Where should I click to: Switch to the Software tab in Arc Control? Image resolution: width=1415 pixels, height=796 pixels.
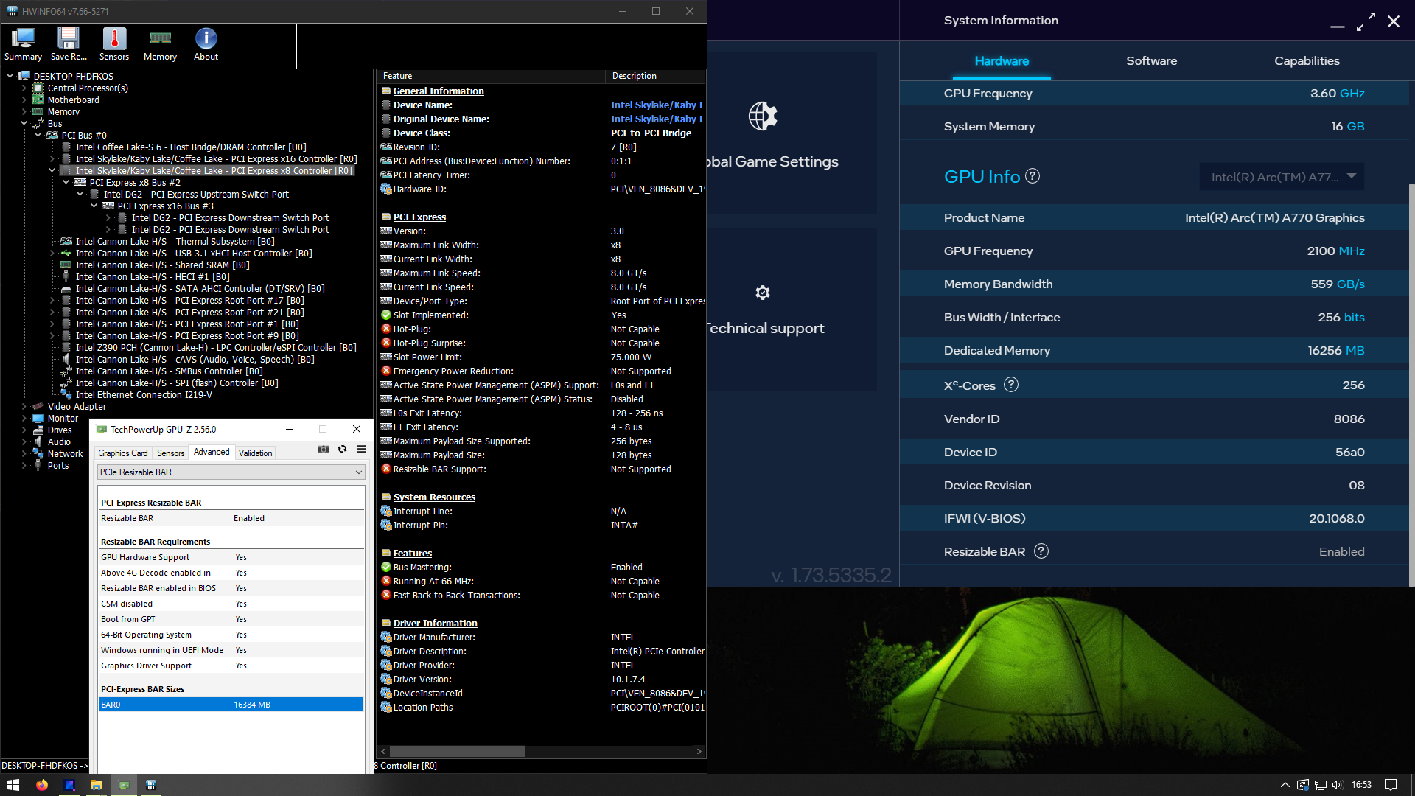(1151, 61)
